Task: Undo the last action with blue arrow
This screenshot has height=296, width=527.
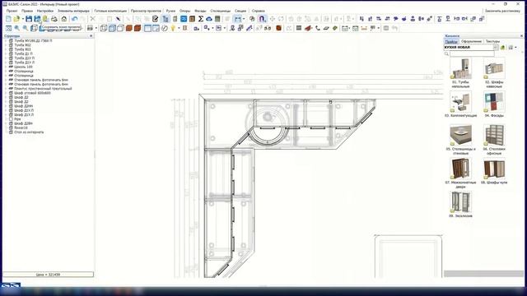Action: [x=75, y=19]
